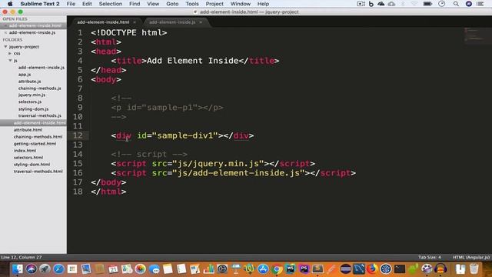Open attribute.js in sidebar
This screenshot has width=492, height=277.
[x=29, y=82]
